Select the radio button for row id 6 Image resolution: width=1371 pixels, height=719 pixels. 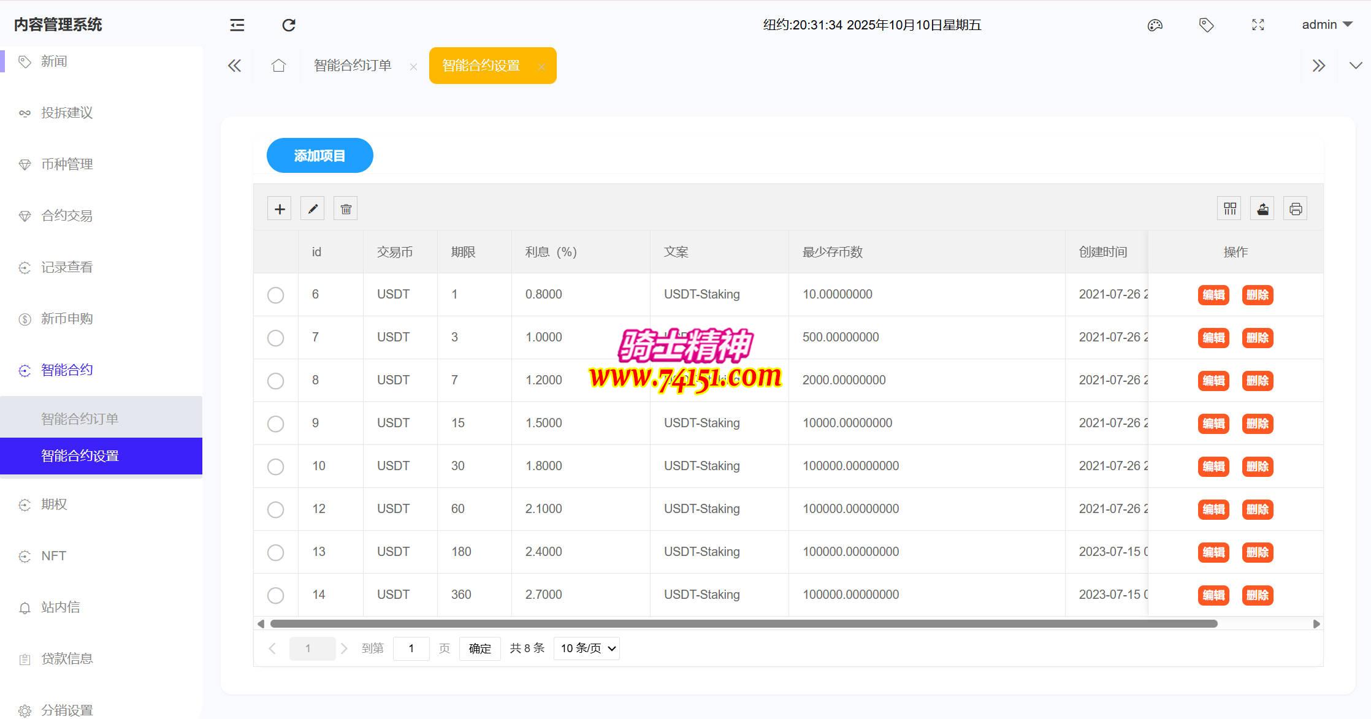pos(276,295)
